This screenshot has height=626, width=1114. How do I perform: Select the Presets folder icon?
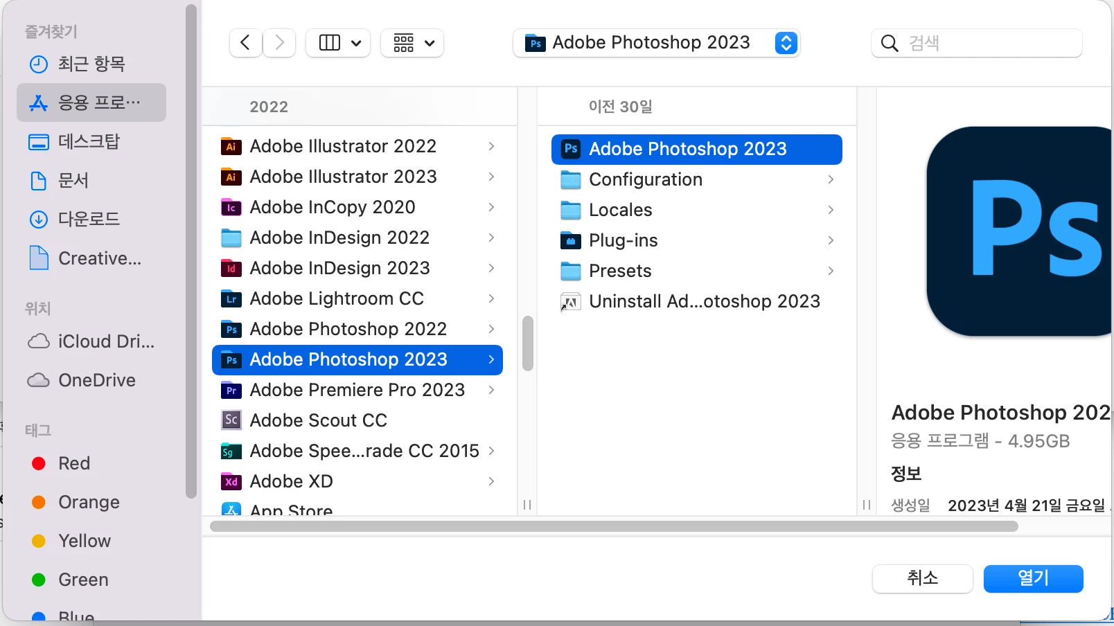tap(571, 271)
